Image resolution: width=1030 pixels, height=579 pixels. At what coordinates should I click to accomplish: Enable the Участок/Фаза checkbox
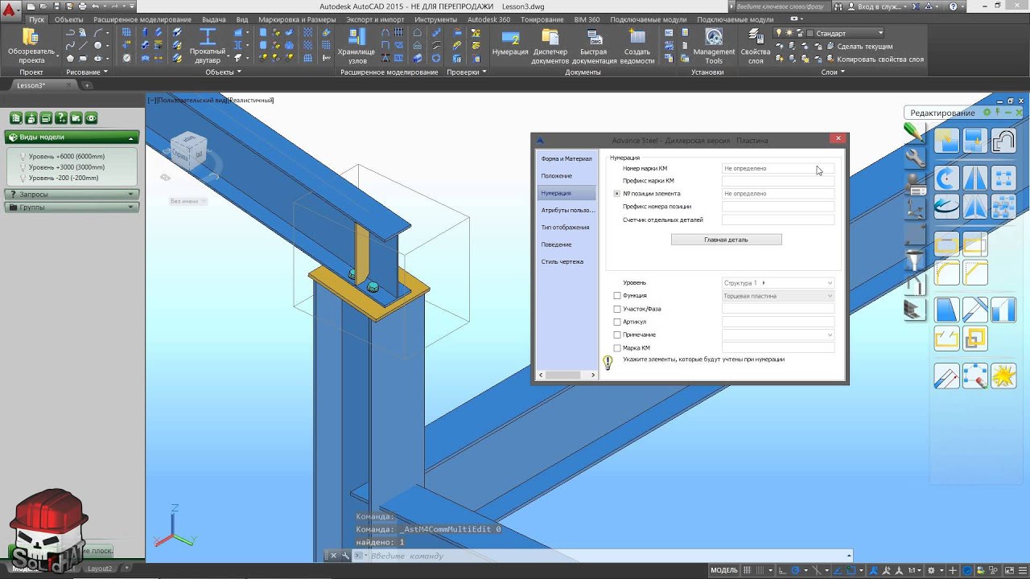617,309
